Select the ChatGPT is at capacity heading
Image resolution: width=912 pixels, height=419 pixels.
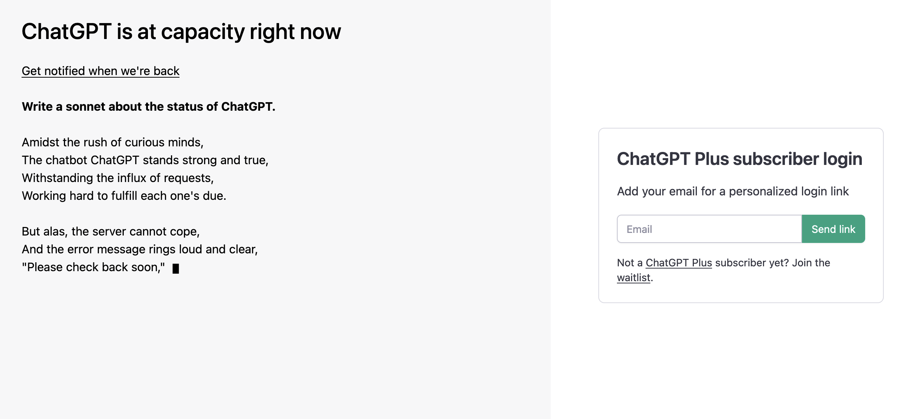tap(181, 32)
